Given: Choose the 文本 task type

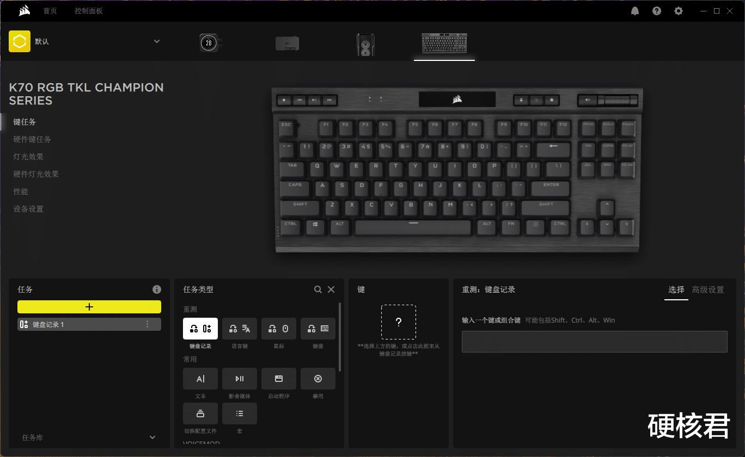Looking at the screenshot, I should (200, 379).
